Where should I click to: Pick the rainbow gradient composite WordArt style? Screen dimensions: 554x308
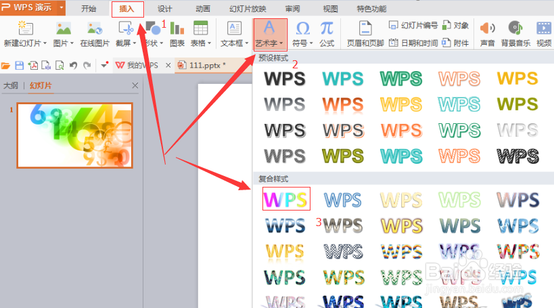(286, 199)
